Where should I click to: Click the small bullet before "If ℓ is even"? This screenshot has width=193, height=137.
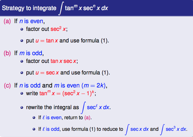click(34, 118)
